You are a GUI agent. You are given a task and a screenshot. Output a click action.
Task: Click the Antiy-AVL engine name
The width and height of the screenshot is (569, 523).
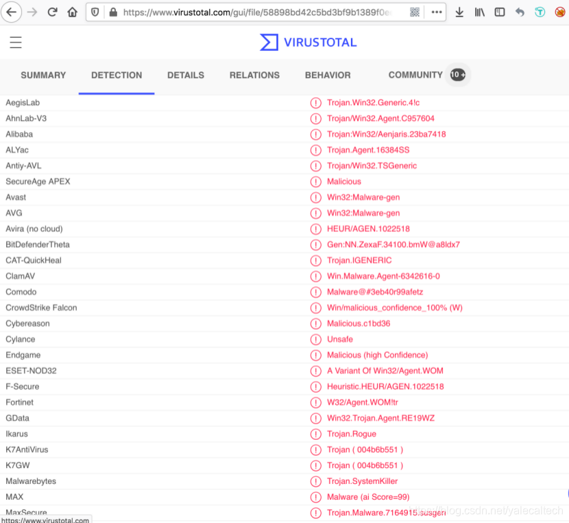23,166
